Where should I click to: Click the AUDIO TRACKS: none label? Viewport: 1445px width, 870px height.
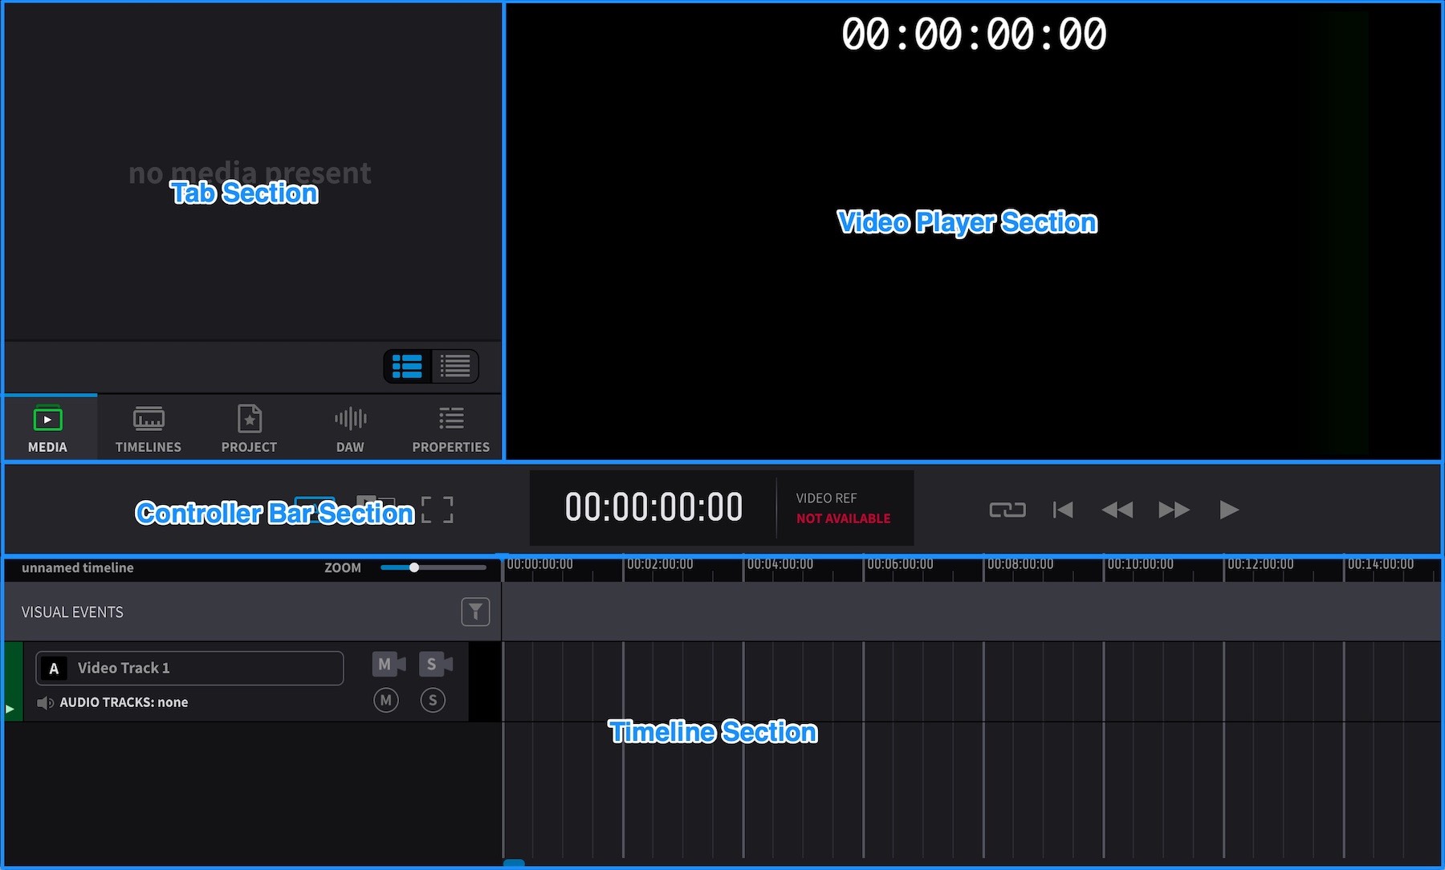click(124, 702)
